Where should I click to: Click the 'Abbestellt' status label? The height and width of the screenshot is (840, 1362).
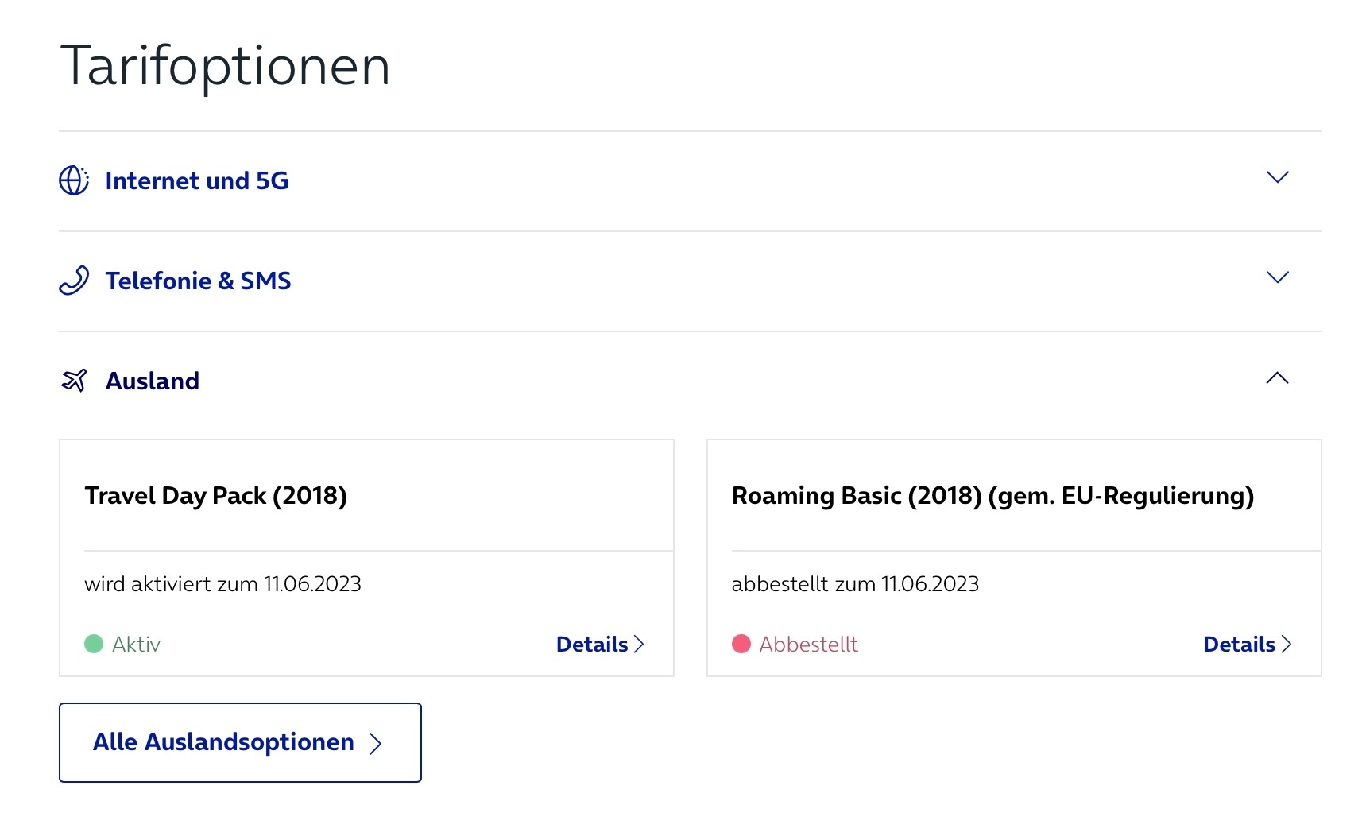pyautogui.click(x=808, y=644)
